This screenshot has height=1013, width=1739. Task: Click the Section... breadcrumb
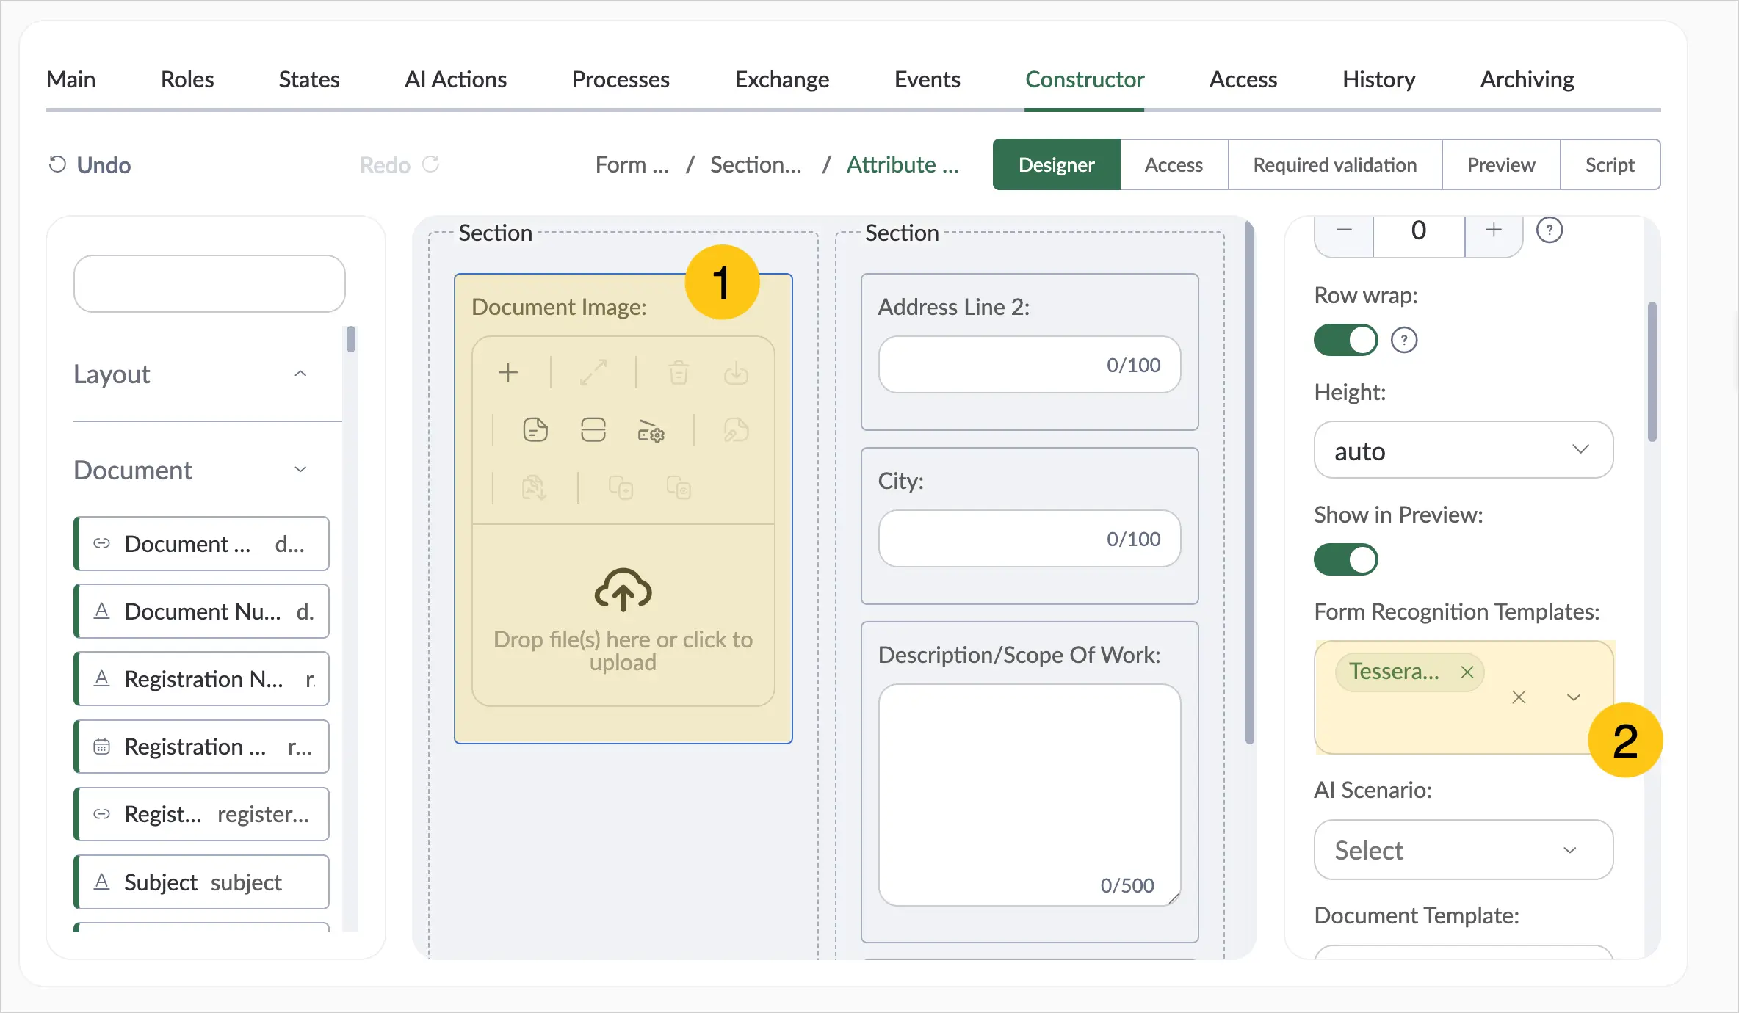[x=756, y=164]
